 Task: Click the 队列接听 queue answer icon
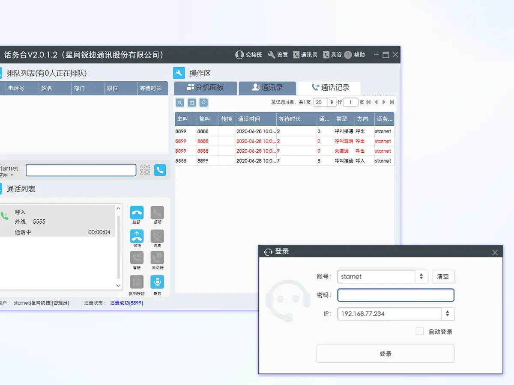click(x=137, y=282)
